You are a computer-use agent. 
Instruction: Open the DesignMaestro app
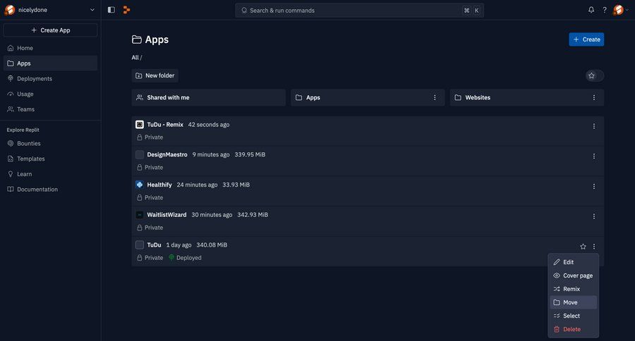pos(167,154)
